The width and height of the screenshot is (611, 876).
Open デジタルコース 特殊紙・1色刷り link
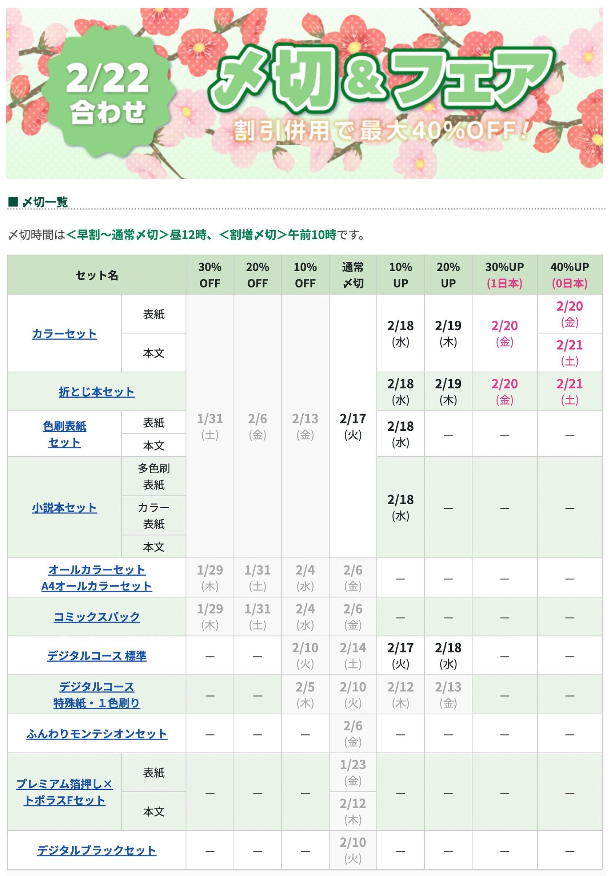[x=96, y=695]
